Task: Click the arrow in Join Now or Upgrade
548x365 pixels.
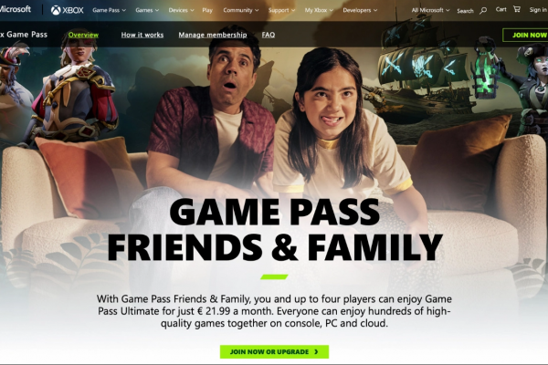Action: point(316,351)
